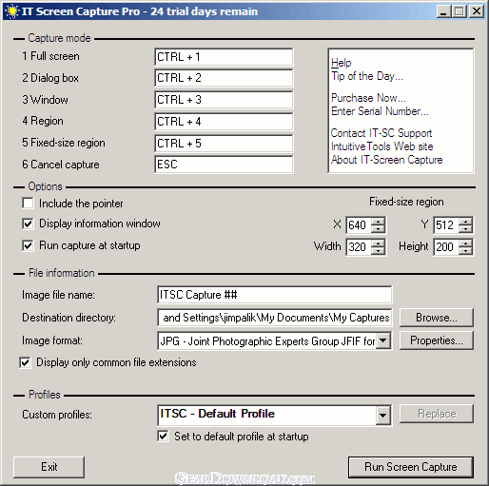Expand the Image format dropdown
Screen dimensions: 489x486
(x=383, y=340)
